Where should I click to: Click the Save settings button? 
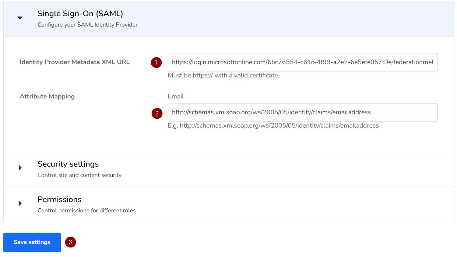coord(32,242)
